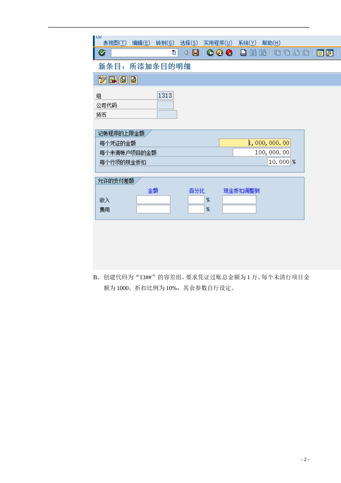Click the green Enter checkmark icon
This screenshot has height=483, width=341.
click(102, 53)
